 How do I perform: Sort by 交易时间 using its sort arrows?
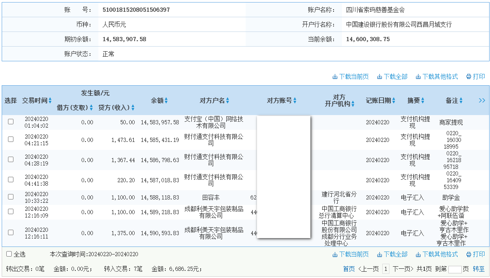click(x=50, y=100)
